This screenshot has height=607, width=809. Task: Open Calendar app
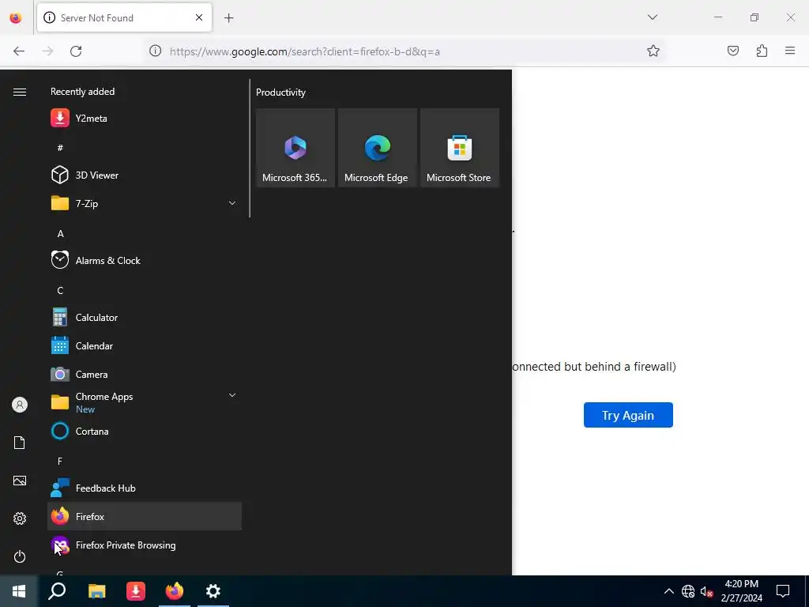(x=144, y=346)
